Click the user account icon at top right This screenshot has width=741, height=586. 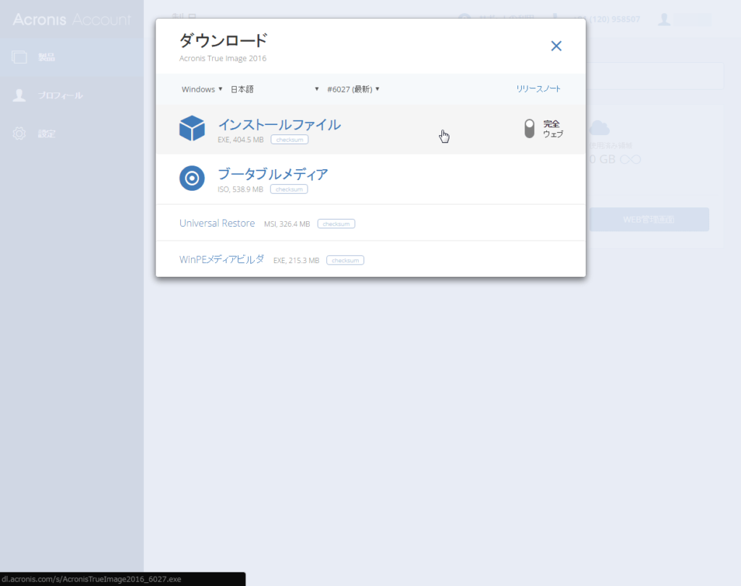tap(664, 20)
